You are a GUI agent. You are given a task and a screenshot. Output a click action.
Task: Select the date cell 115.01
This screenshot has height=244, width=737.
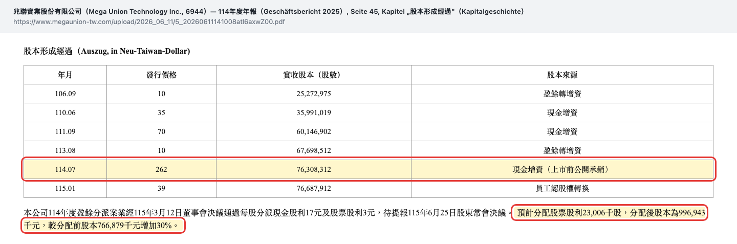click(65, 189)
